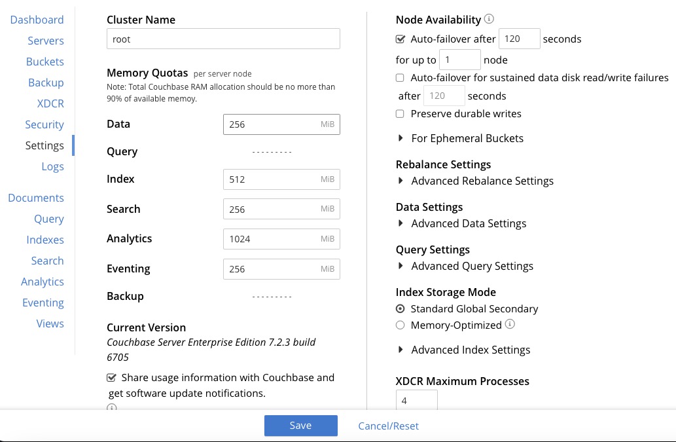Click Cancel/Reset to discard changes
676x442 pixels.
click(388, 426)
